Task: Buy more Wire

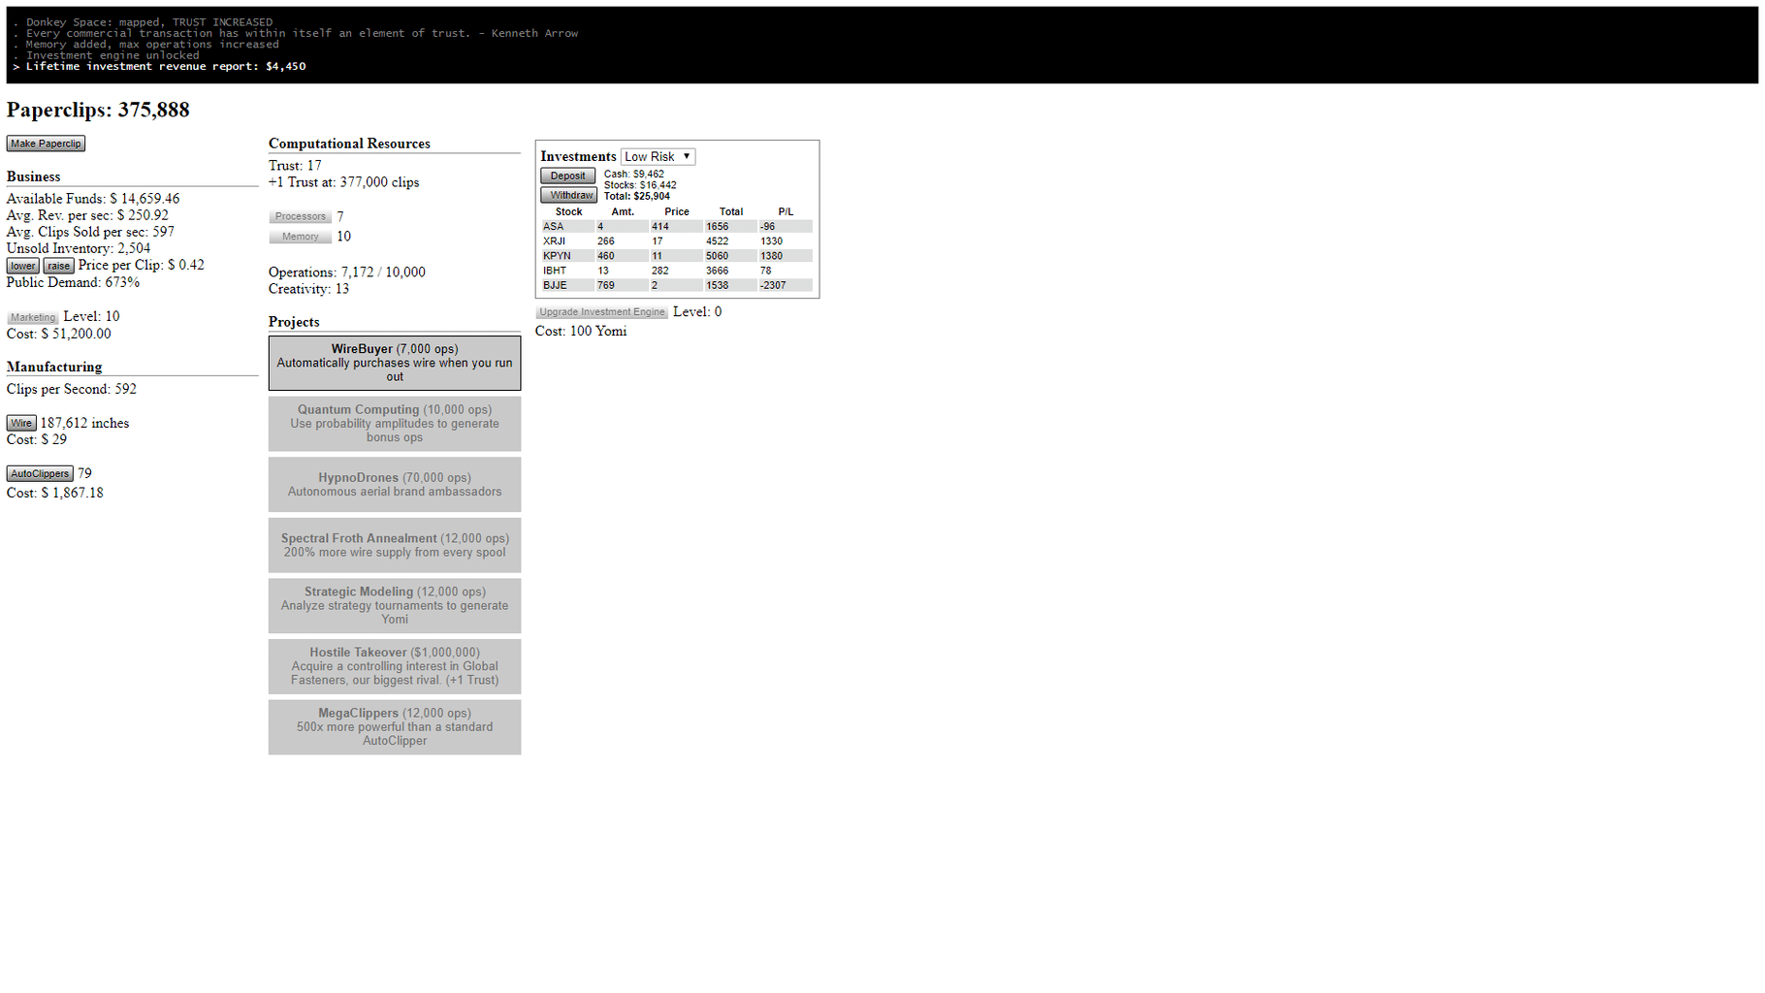Action: (21, 423)
